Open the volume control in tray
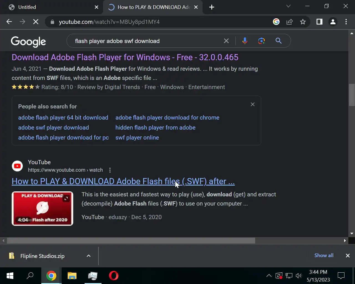Image resolution: width=355 pixels, height=284 pixels. 299,276
